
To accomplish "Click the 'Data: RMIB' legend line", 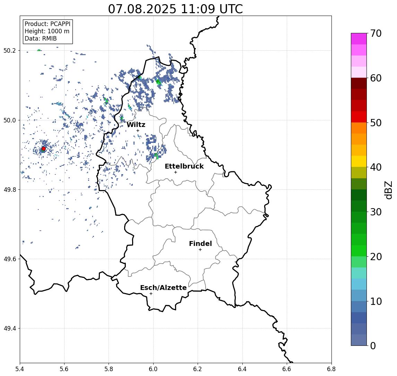I will (x=41, y=39).
